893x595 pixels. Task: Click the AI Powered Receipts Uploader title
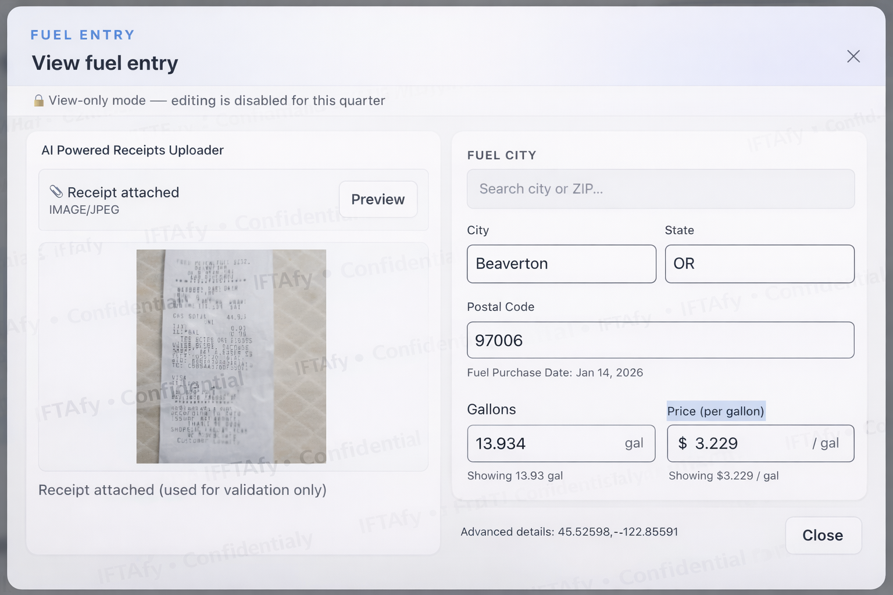pos(133,150)
